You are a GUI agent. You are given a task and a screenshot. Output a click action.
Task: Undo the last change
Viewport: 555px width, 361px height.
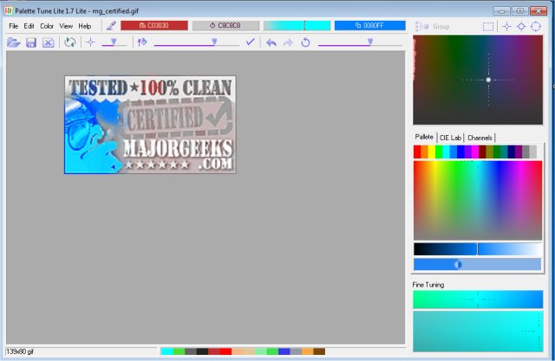pyautogui.click(x=271, y=42)
